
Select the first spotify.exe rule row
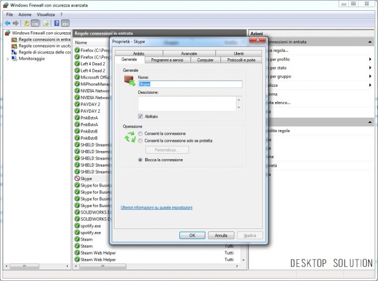pyautogui.click(x=92, y=225)
